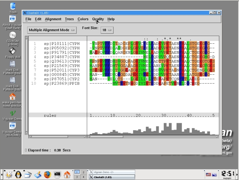239x180 pixels.
Task: Expand the Font Size dropdown showing 18
Action: click(107, 30)
